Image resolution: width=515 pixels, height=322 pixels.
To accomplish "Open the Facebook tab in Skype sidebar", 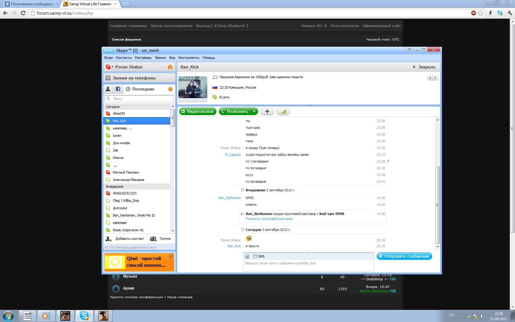I will click(118, 89).
